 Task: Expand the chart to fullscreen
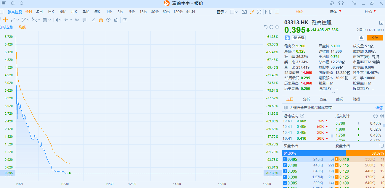point(259,12)
